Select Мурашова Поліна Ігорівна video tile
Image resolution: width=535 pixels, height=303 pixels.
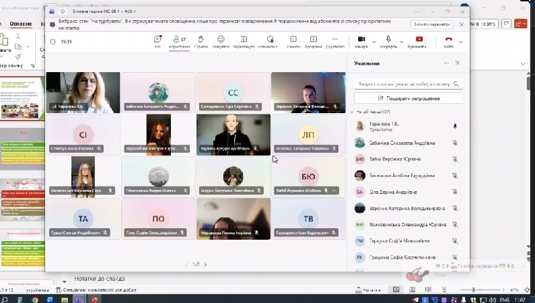pyautogui.click(x=234, y=219)
